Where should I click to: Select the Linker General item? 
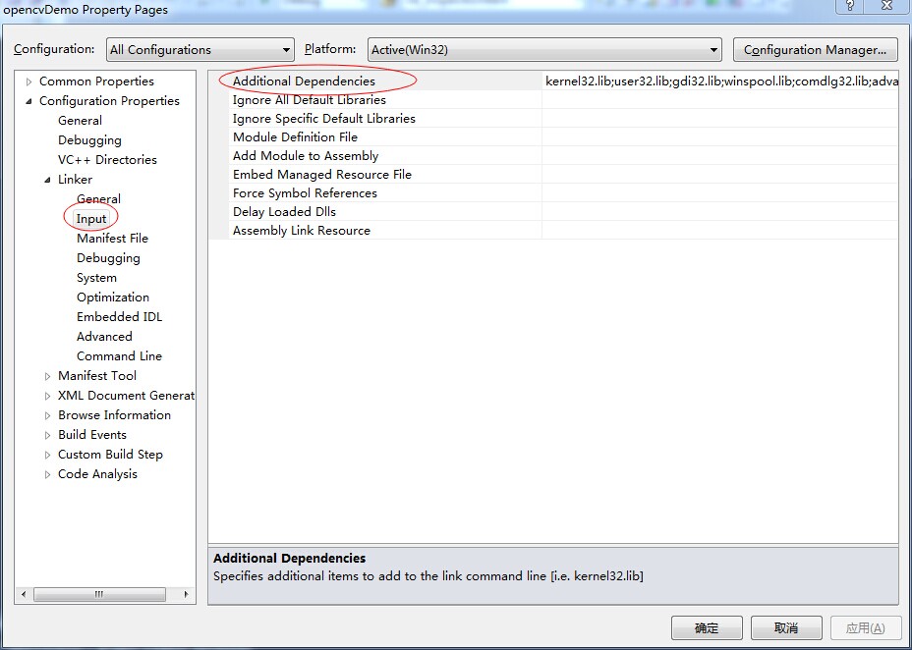[99, 198]
